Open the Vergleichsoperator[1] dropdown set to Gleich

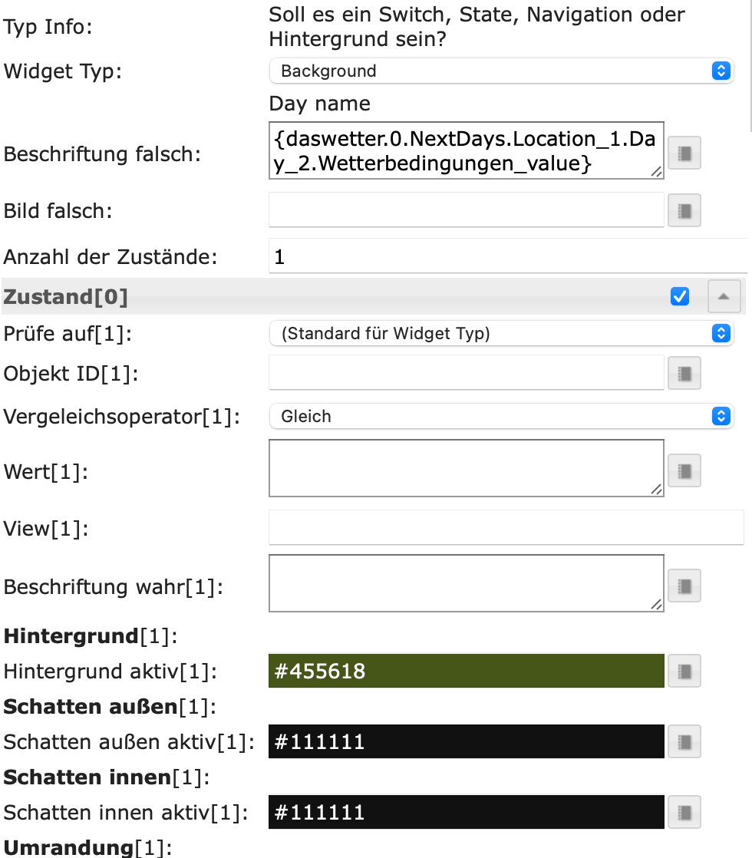point(501,416)
